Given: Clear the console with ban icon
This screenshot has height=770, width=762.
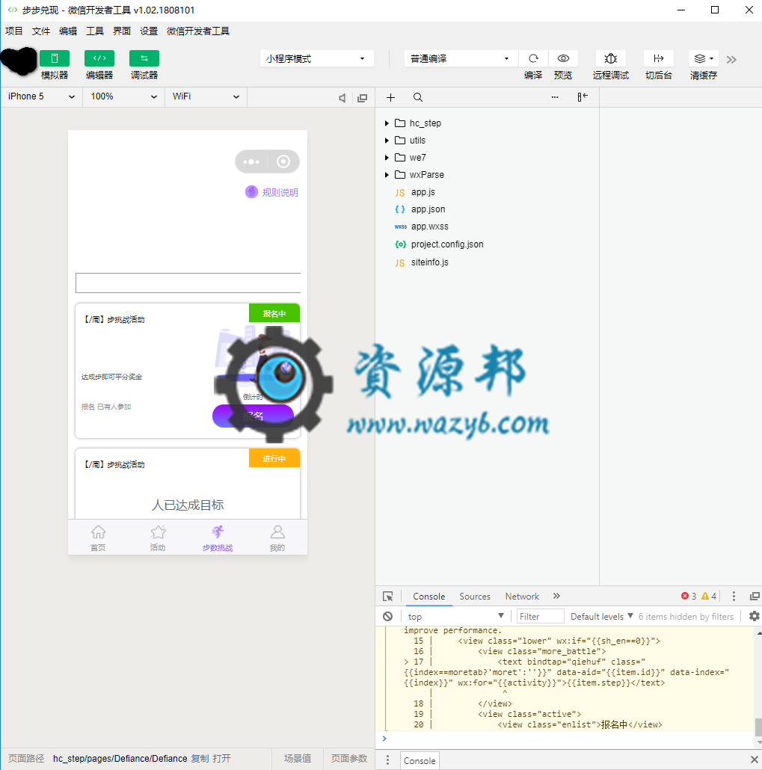Looking at the screenshot, I should click(x=387, y=616).
